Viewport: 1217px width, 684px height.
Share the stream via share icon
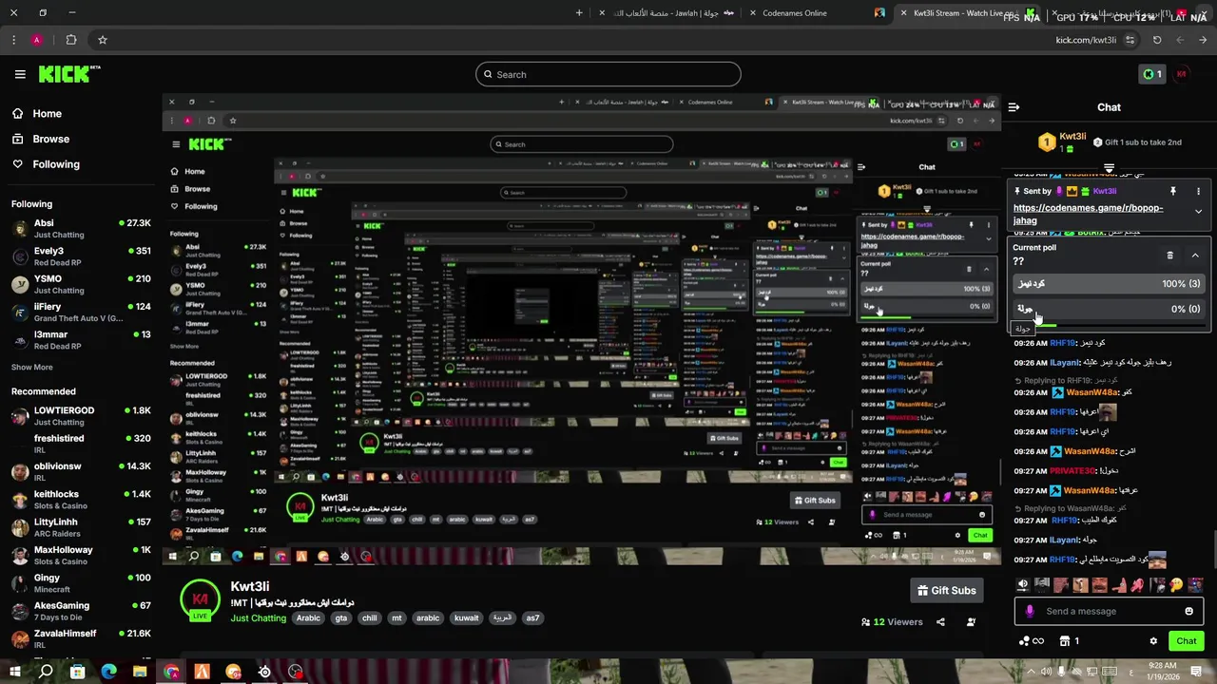940,622
